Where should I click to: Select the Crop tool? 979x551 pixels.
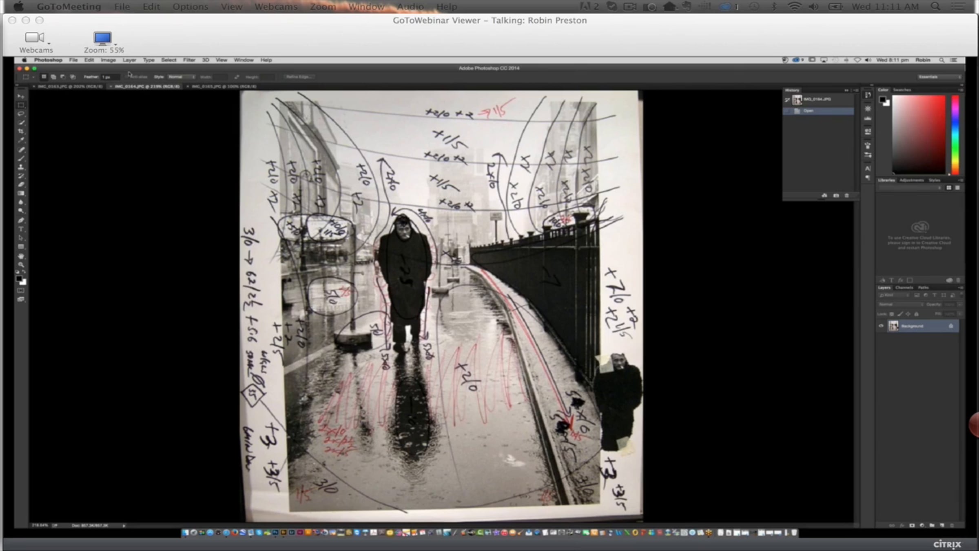click(x=21, y=131)
